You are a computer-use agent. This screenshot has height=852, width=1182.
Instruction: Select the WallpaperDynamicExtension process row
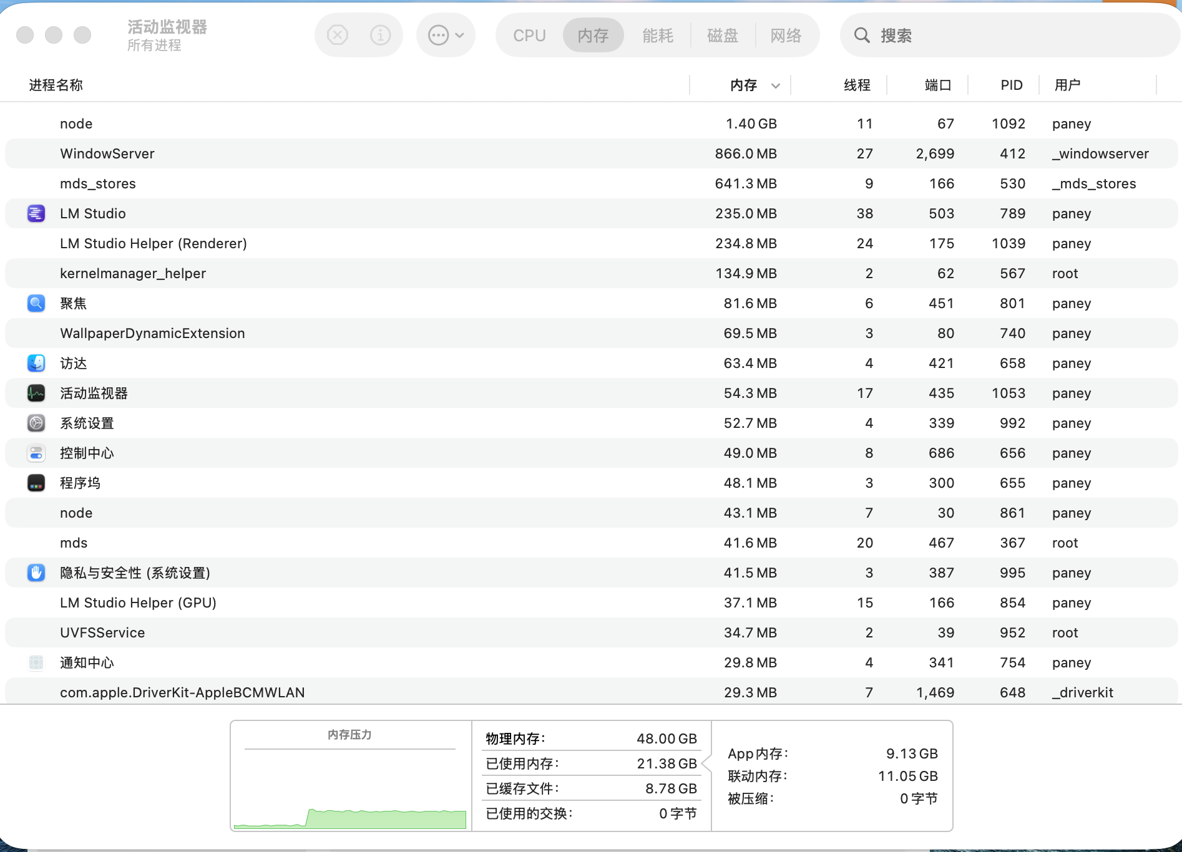pyautogui.click(x=591, y=333)
